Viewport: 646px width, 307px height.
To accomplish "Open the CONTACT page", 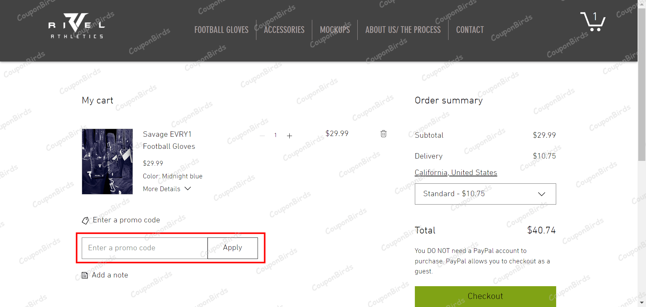I will (x=470, y=30).
